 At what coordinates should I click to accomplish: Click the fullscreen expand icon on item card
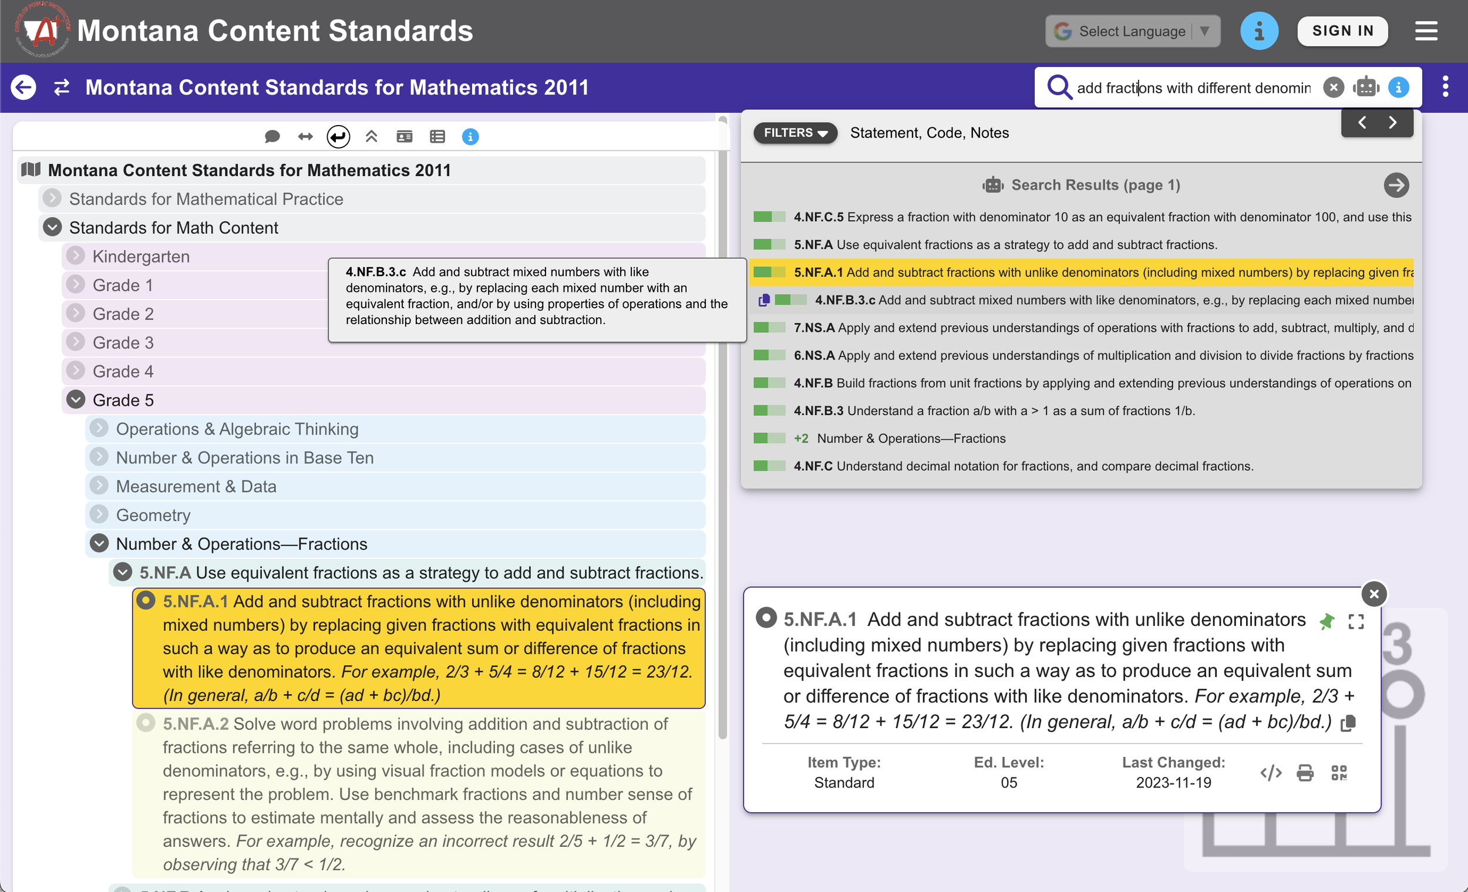[x=1356, y=621]
